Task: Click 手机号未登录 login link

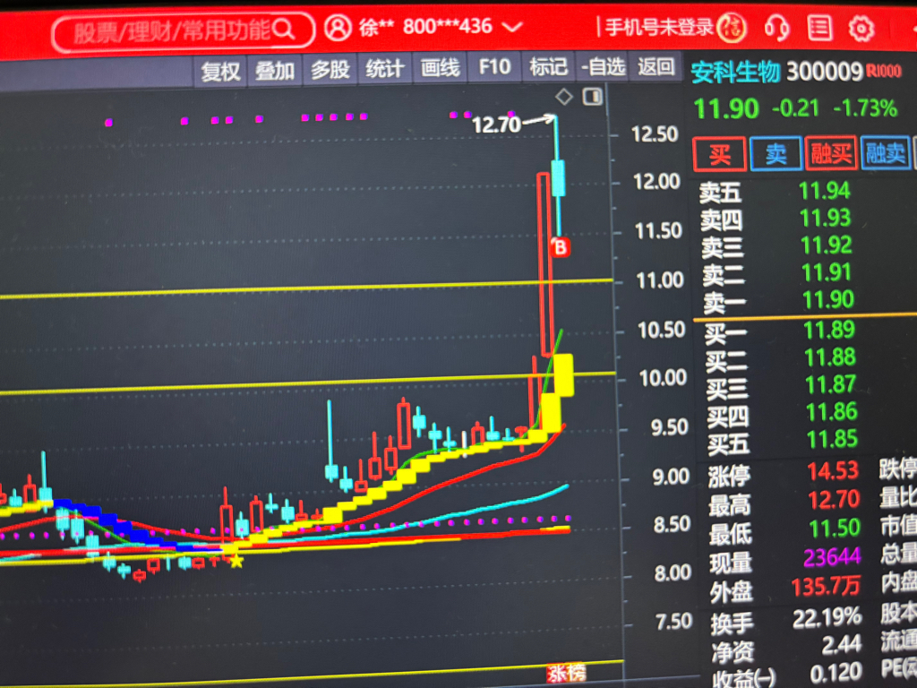Action: [659, 27]
